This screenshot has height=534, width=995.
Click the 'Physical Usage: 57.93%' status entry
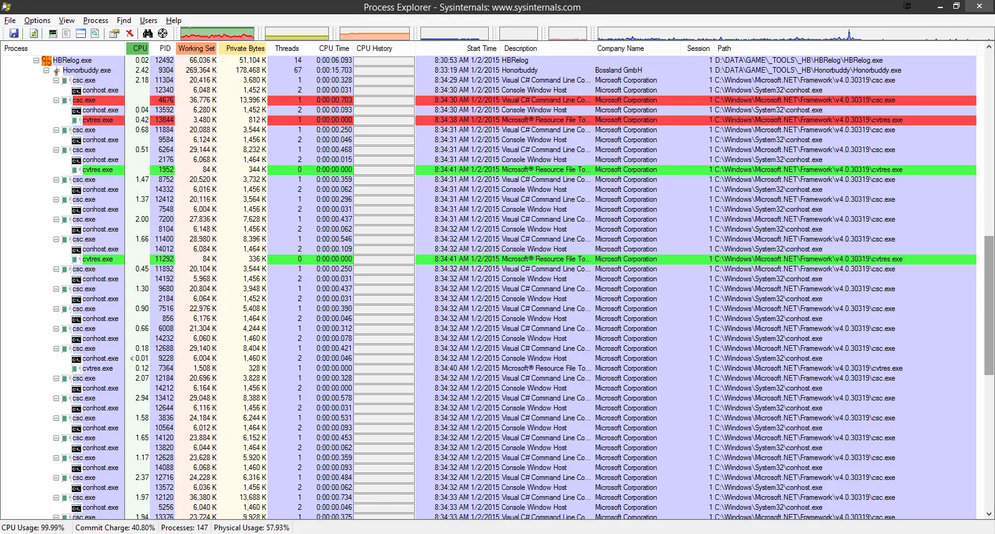point(252,528)
